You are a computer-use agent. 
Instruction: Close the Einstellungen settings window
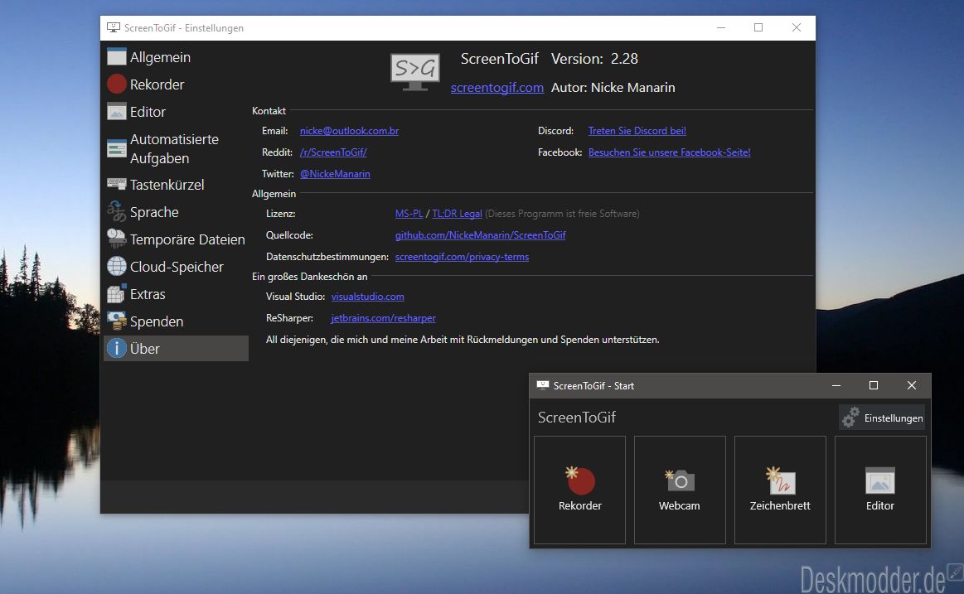pyautogui.click(x=797, y=27)
